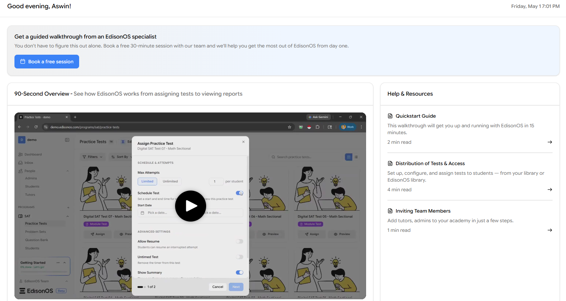In the video preview, toggle Untimed Test switch
The height and width of the screenshot is (301, 566).
coord(239,257)
